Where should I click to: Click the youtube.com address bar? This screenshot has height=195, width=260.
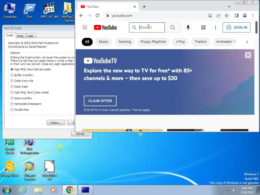(x=122, y=15)
